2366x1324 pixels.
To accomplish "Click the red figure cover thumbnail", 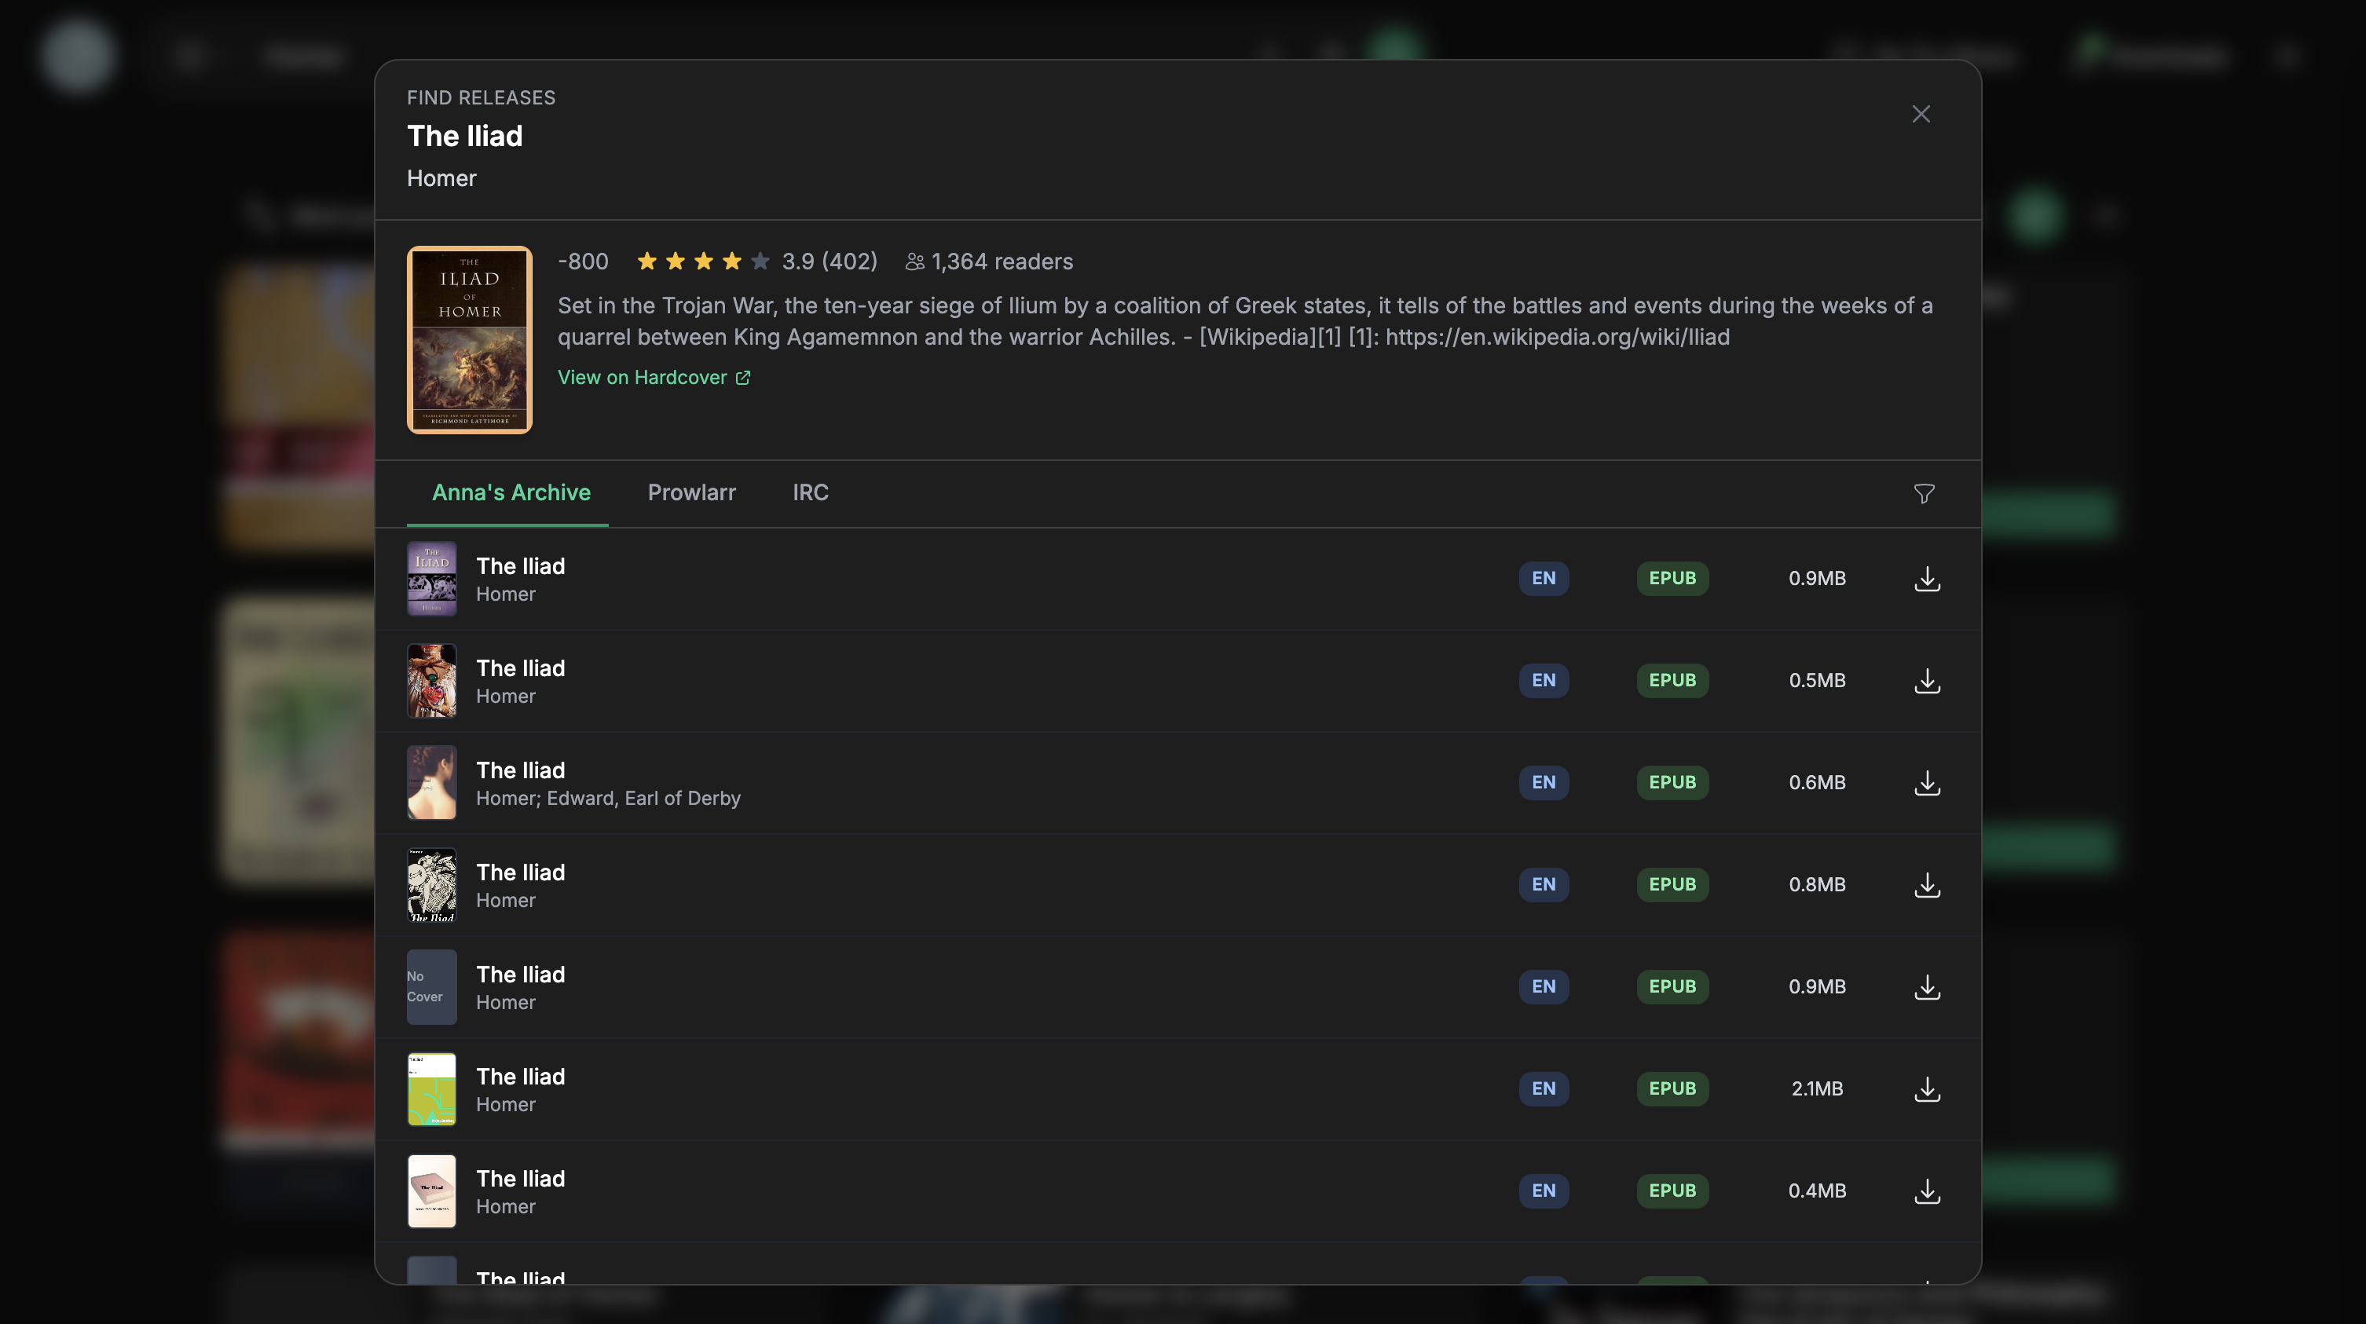I will coord(432,680).
